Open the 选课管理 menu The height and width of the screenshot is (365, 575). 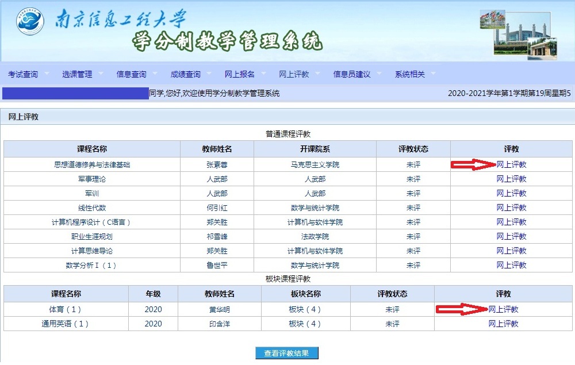pos(77,74)
